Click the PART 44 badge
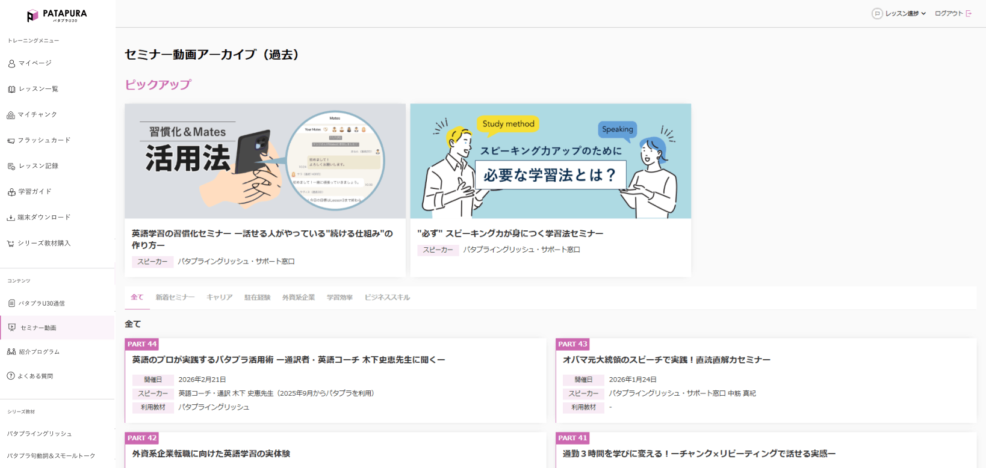Image resolution: width=986 pixels, height=468 pixels. coord(142,344)
